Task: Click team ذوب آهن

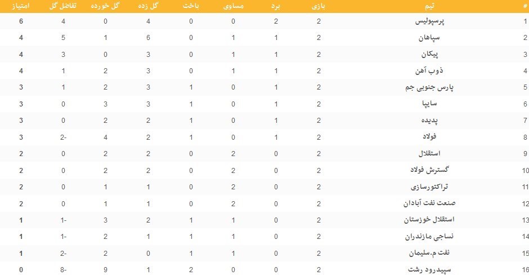Action: click(x=433, y=71)
